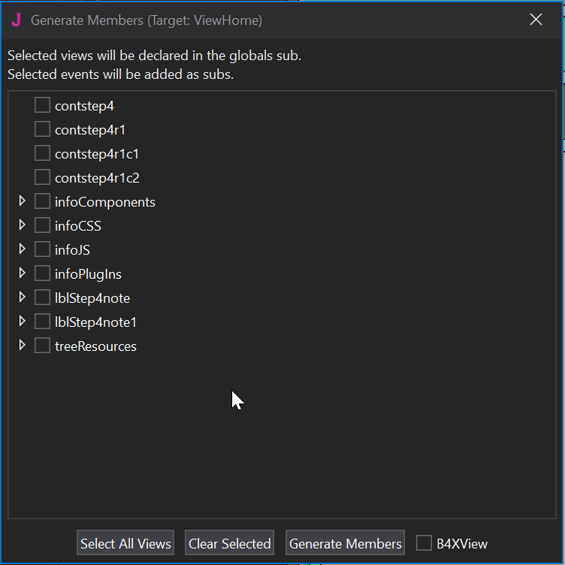
Task: Expand the lblStep4note node
Action: click(22, 298)
